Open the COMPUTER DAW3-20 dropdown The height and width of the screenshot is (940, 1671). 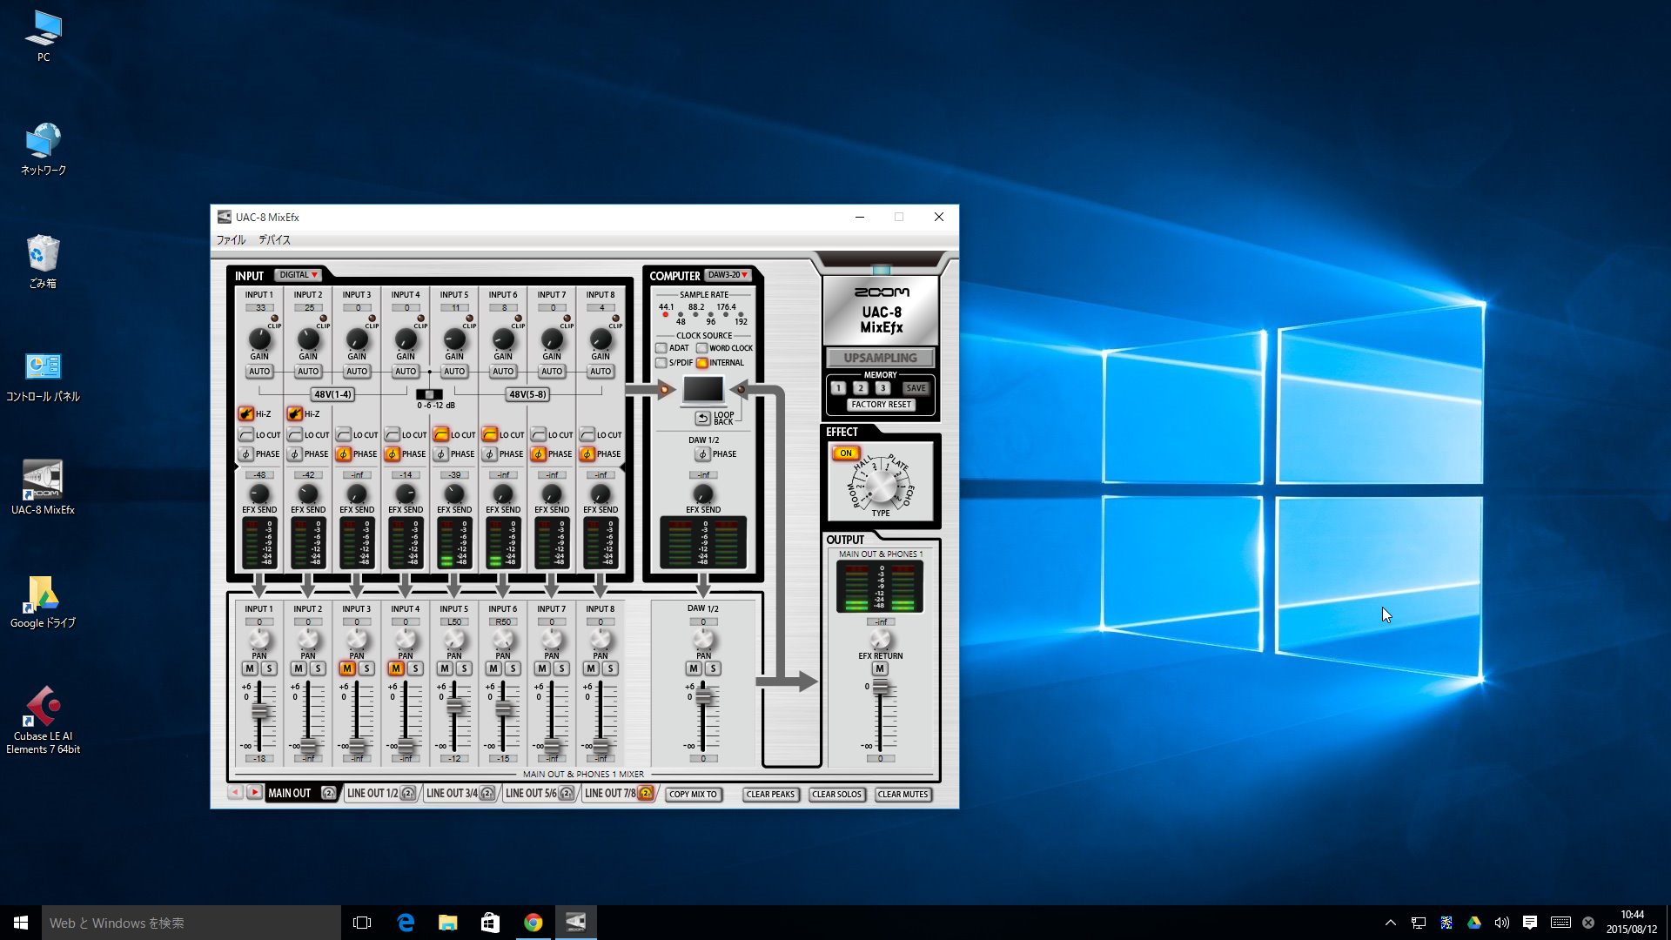click(728, 275)
